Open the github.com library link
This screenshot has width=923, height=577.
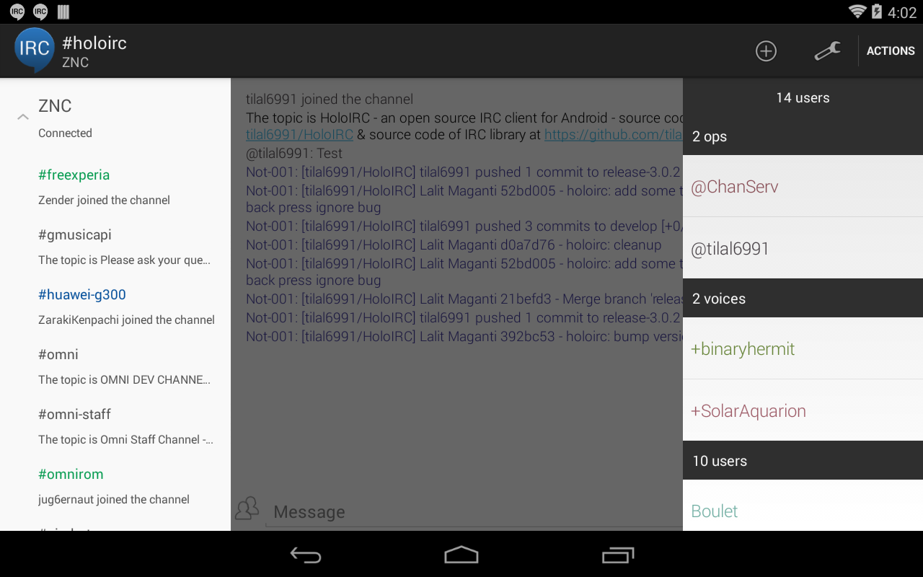pyautogui.click(x=613, y=135)
